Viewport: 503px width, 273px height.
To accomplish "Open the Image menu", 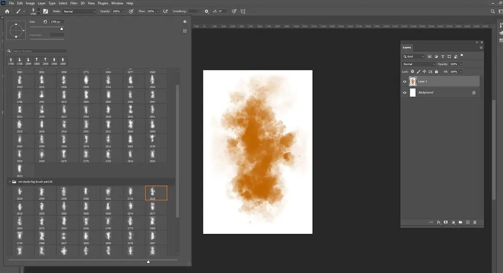I will (x=30, y=3).
